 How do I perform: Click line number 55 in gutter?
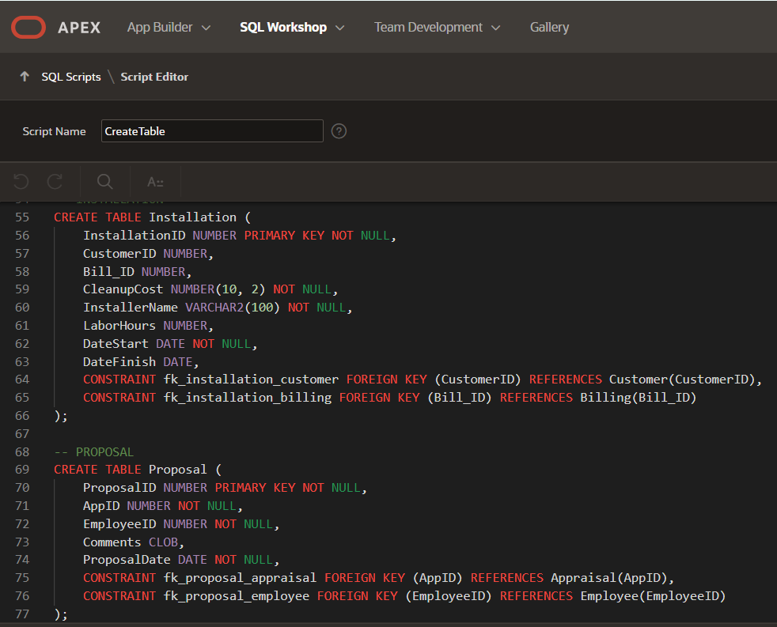click(22, 217)
